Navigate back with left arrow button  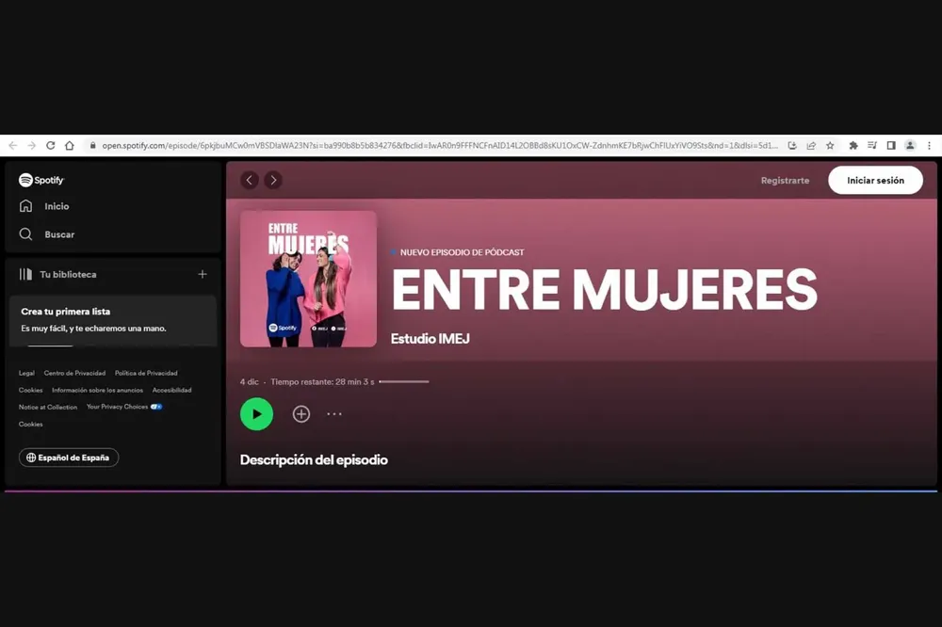pos(250,180)
